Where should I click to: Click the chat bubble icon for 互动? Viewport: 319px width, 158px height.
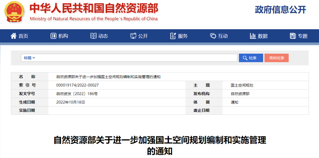(x=213, y=36)
